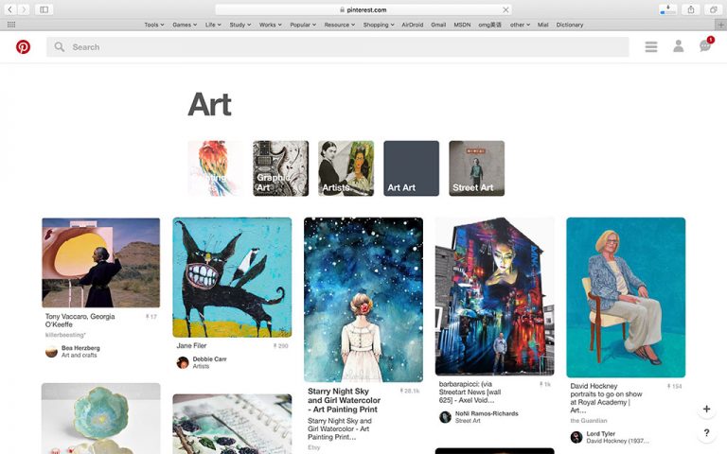Open the Jane Filer black cat painting
Viewport: 727px width, 454px height.
click(x=232, y=277)
